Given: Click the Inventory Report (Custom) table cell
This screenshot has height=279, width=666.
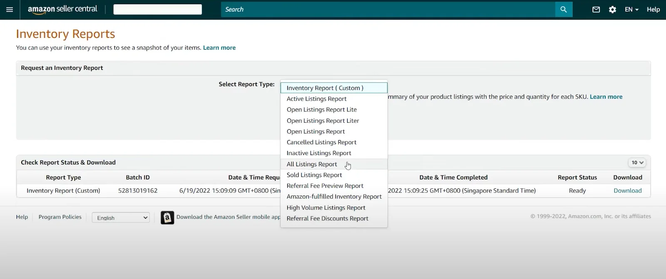Looking at the screenshot, I should click(63, 191).
